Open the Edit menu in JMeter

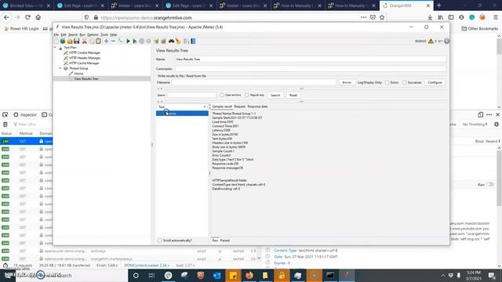64,34
